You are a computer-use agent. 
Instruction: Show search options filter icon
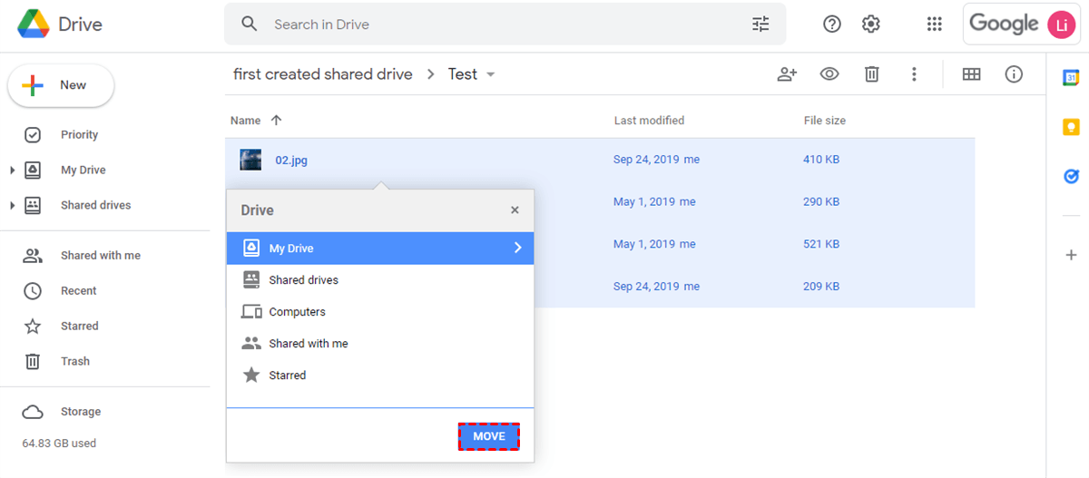[760, 24]
